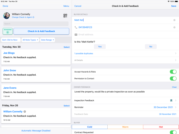179x134 pixels.
Task: Tap Select for Tuesday, Nov 30
Action: point(66,47)
